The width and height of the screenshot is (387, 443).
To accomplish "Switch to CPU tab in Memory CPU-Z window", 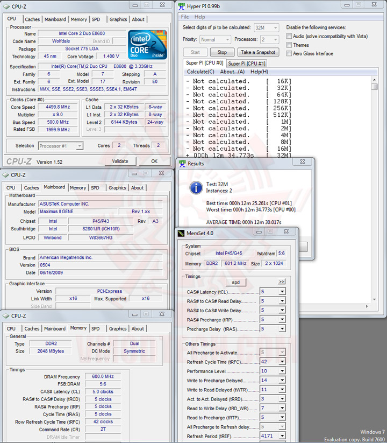I will point(11,329).
